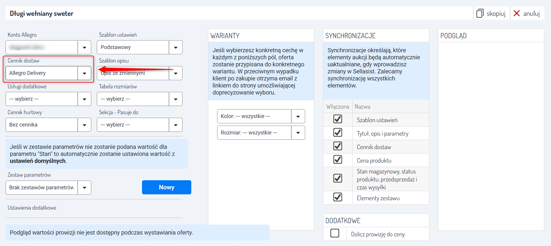The width and height of the screenshot is (551, 246).
Task: Uncheck Elementy zestawu checkbox
Action: click(x=338, y=197)
